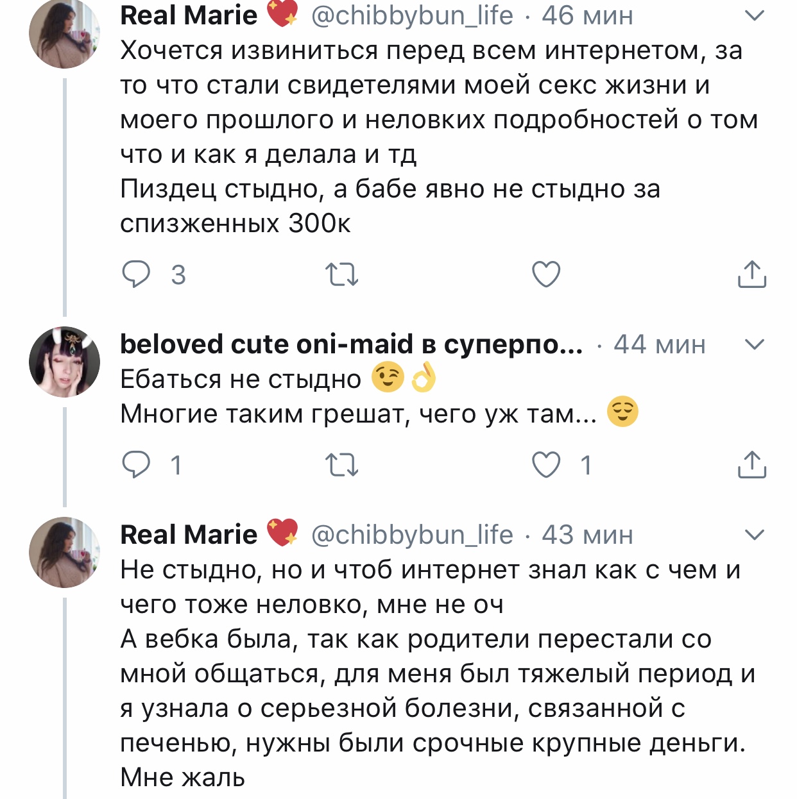The height and width of the screenshot is (799, 797).
Task: Like Real Marie's tweet mentioning 300к
Action: 546,274
